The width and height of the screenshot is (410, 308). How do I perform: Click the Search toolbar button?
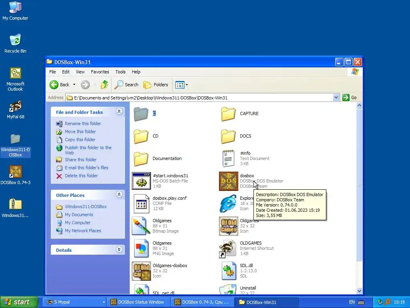[x=126, y=85]
